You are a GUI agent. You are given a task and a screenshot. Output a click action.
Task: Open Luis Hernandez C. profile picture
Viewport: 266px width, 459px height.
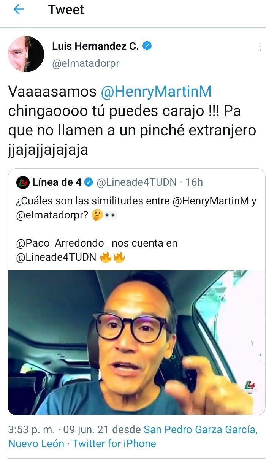pyautogui.click(x=26, y=54)
